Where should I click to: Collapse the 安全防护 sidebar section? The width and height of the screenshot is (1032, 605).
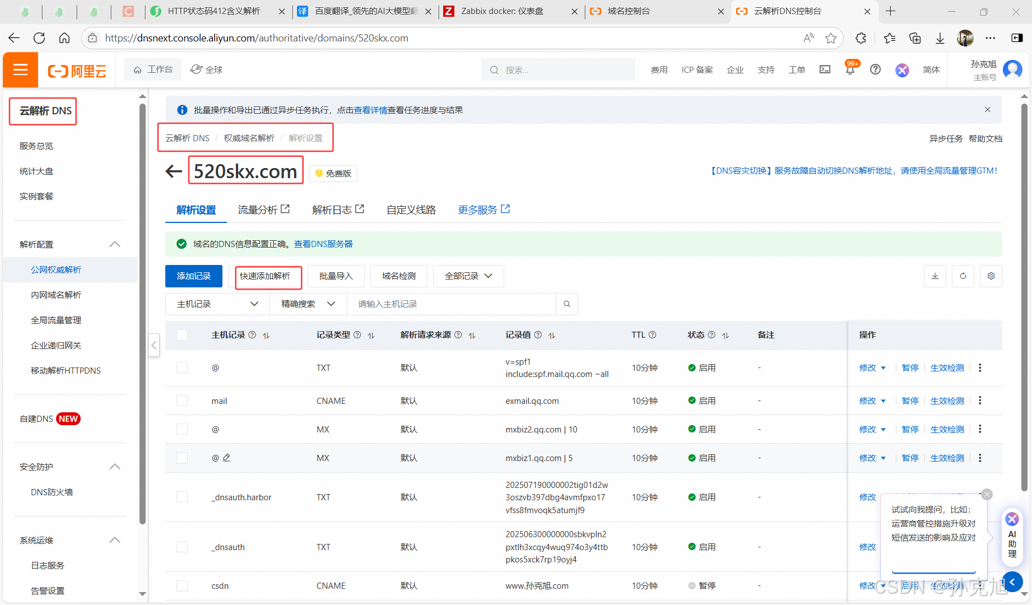115,467
